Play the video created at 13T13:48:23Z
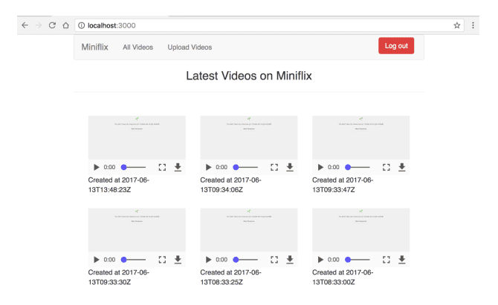This screenshot has width=498, height=305. pyautogui.click(x=96, y=167)
